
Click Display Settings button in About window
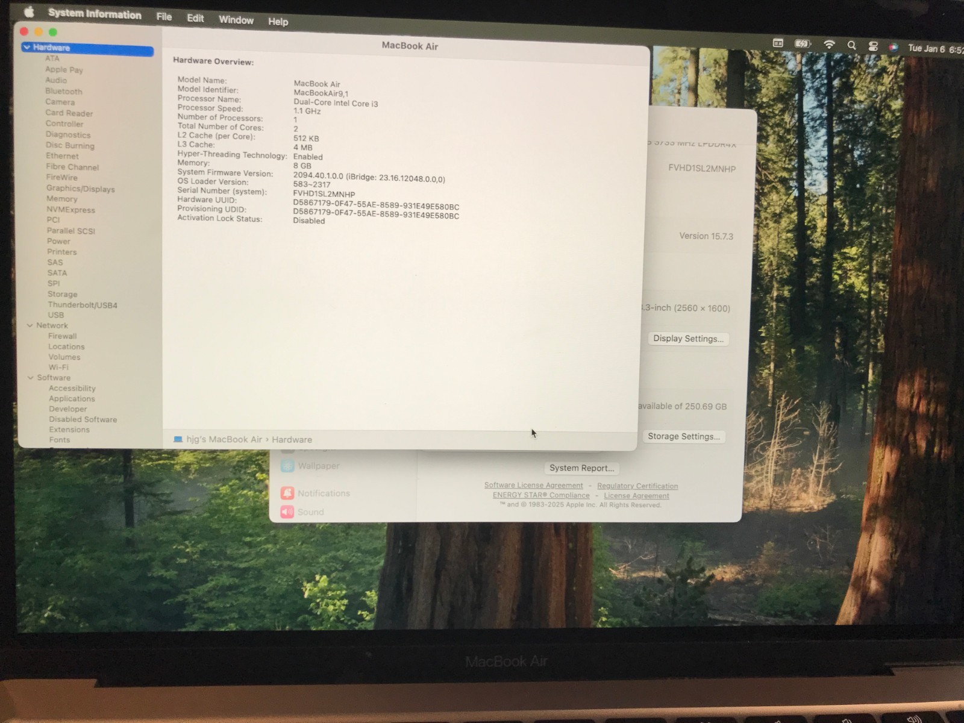[x=688, y=339]
